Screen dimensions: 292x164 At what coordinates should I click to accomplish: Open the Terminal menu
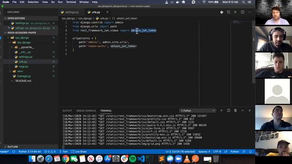click(71, 2)
